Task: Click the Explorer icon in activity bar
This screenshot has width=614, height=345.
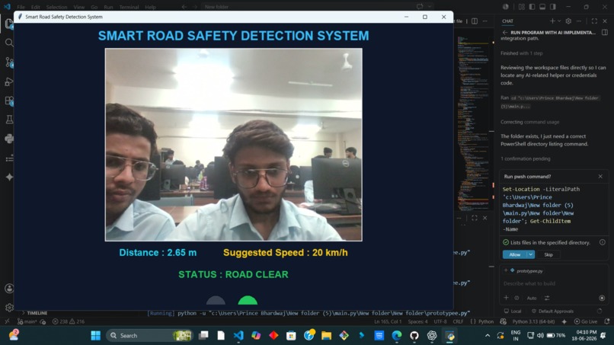Action: pyautogui.click(x=9, y=24)
